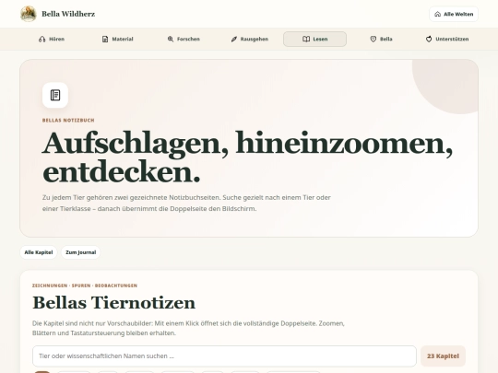Image resolution: width=498 pixels, height=373 pixels.
Task: Select the Lesen tab
Action: tap(314, 39)
